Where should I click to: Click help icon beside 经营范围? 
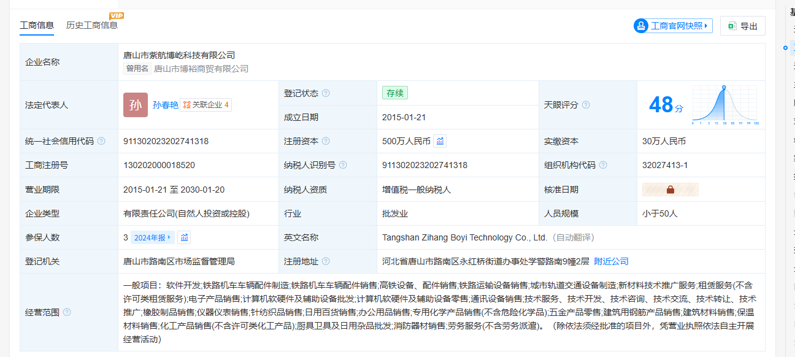[67, 312]
